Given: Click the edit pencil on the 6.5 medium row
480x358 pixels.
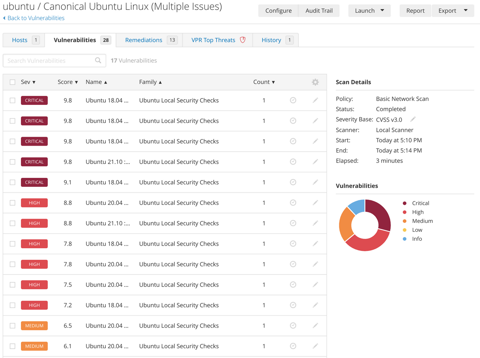Looking at the screenshot, I should [x=315, y=326].
